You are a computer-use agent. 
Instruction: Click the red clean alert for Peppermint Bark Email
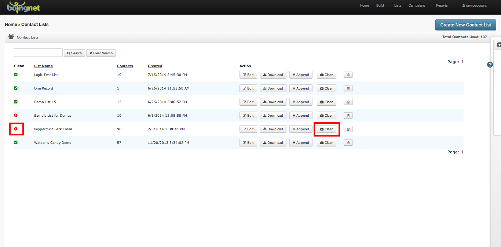pyautogui.click(x=15, y=129)
